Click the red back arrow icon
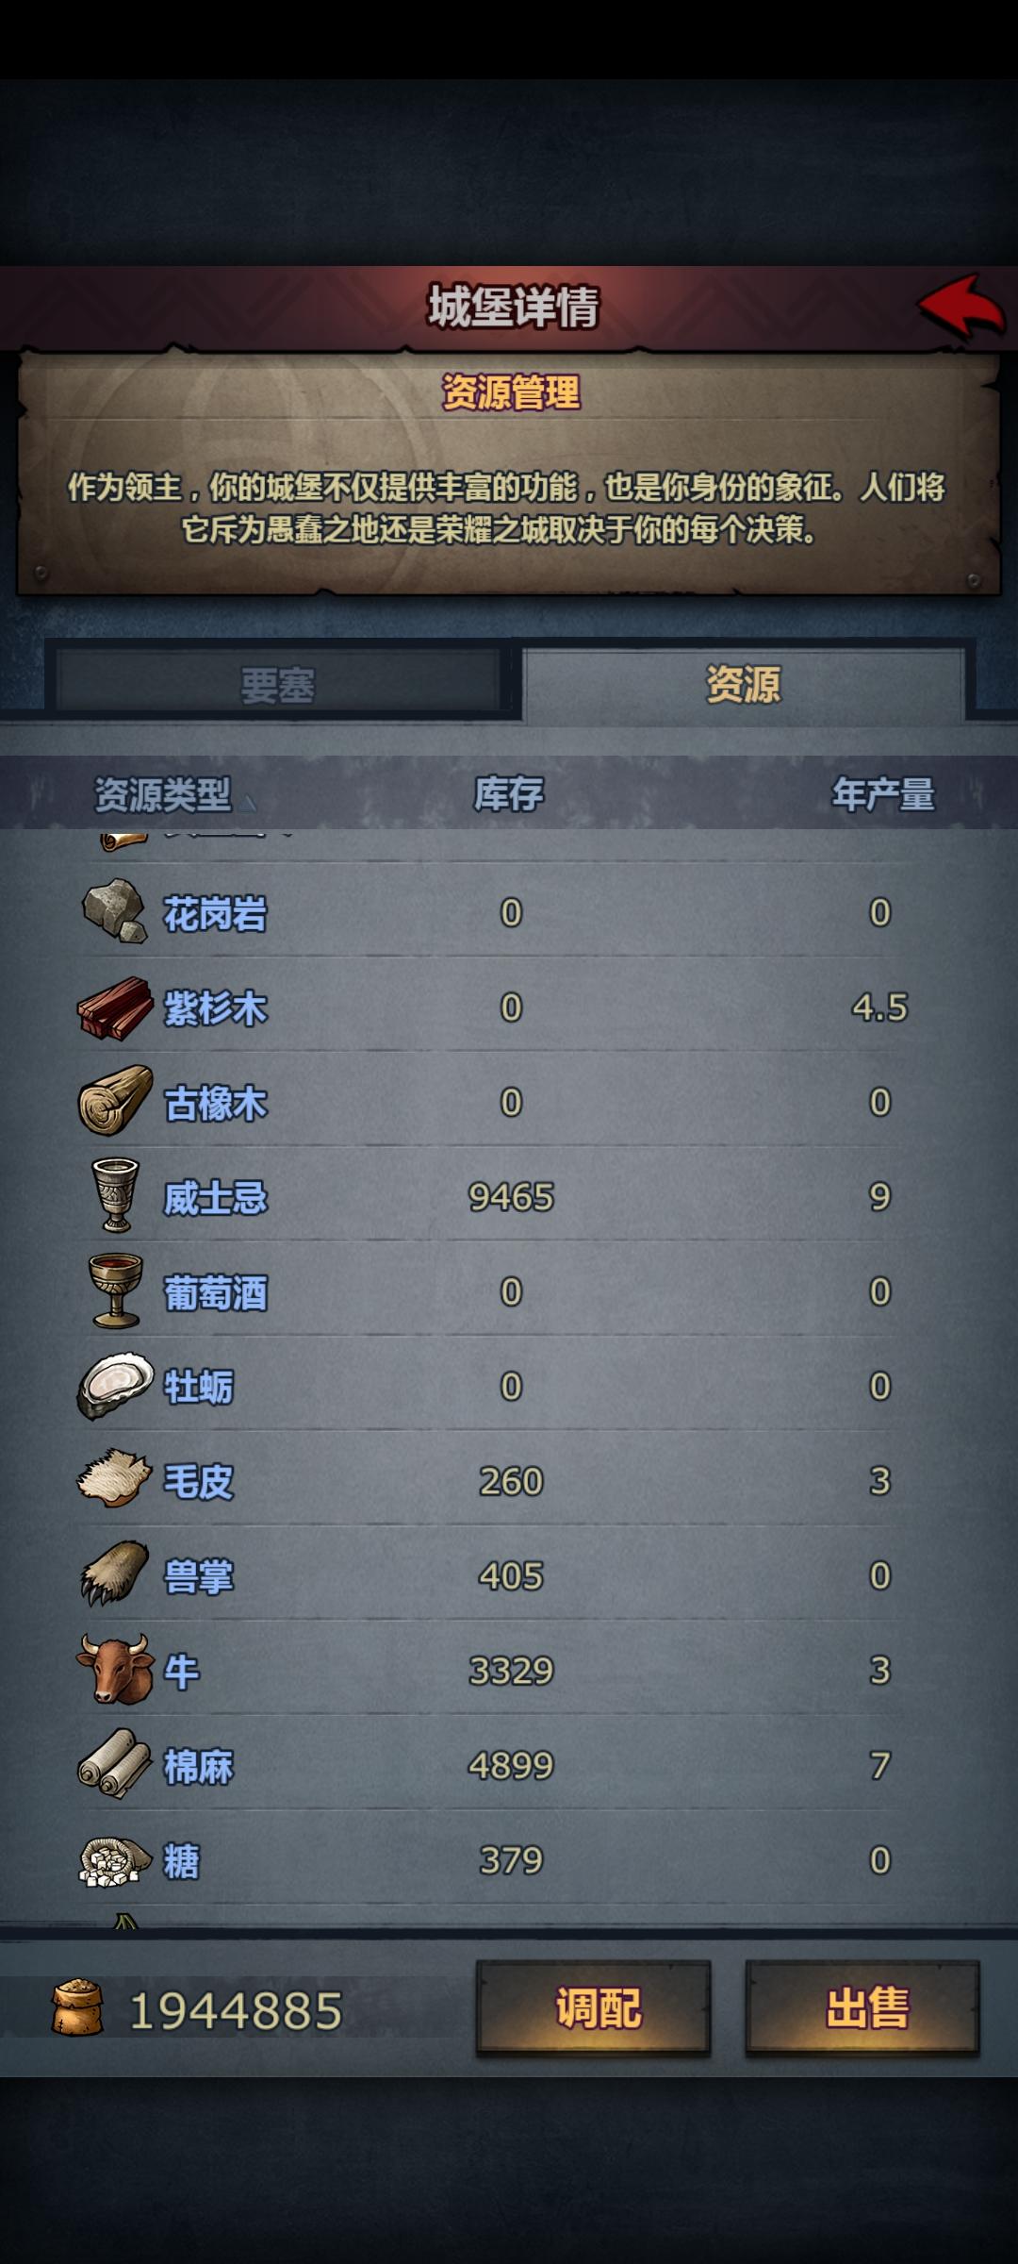This screenshot has width=1018, height=2264. [x=961, y=308]
